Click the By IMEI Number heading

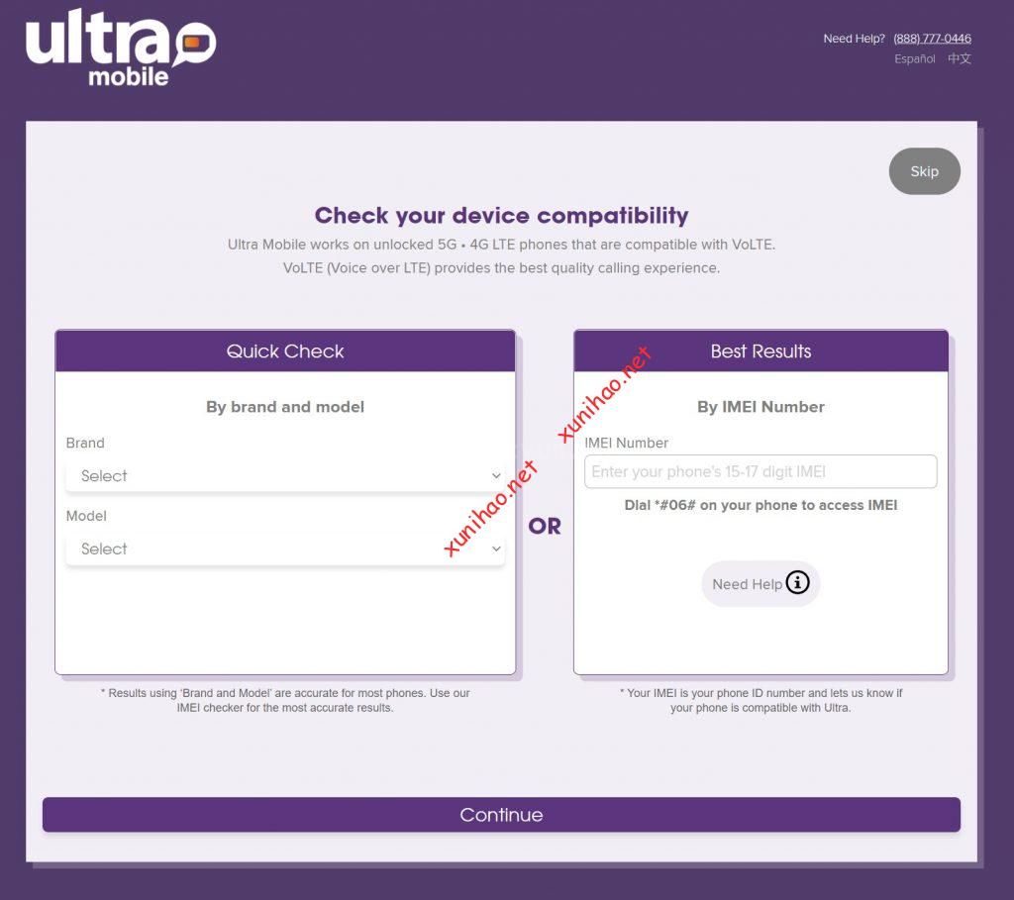pos(760,407)
